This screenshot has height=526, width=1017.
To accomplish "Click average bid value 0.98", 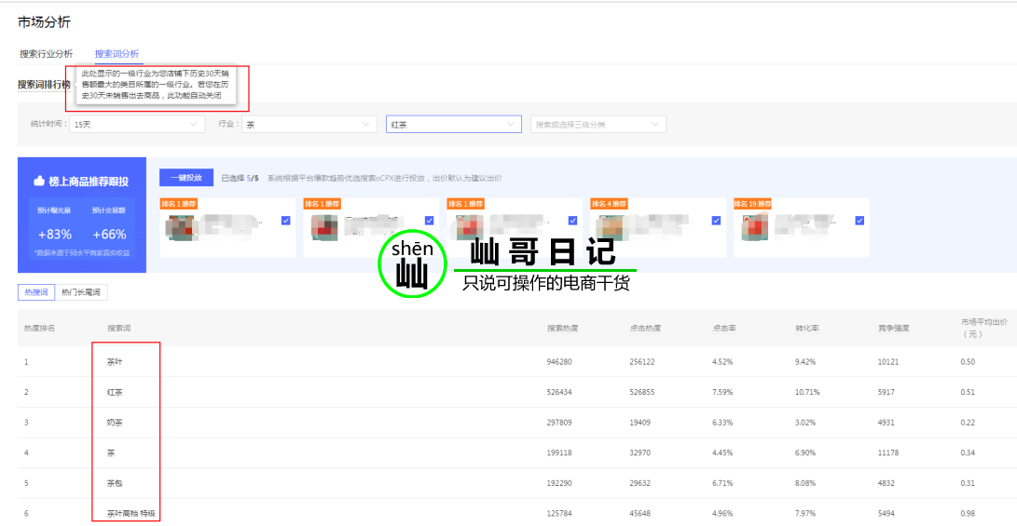I will click(968, 514).
